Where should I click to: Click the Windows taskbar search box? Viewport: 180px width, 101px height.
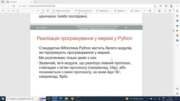coord(26,98)
